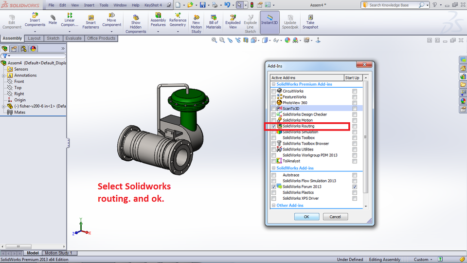
Task: Open the ConfigurationManager tab icon
Action: click(23, 49)
